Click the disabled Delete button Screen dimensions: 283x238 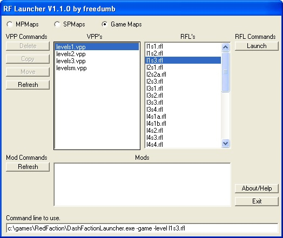click(x=28, y=46)
